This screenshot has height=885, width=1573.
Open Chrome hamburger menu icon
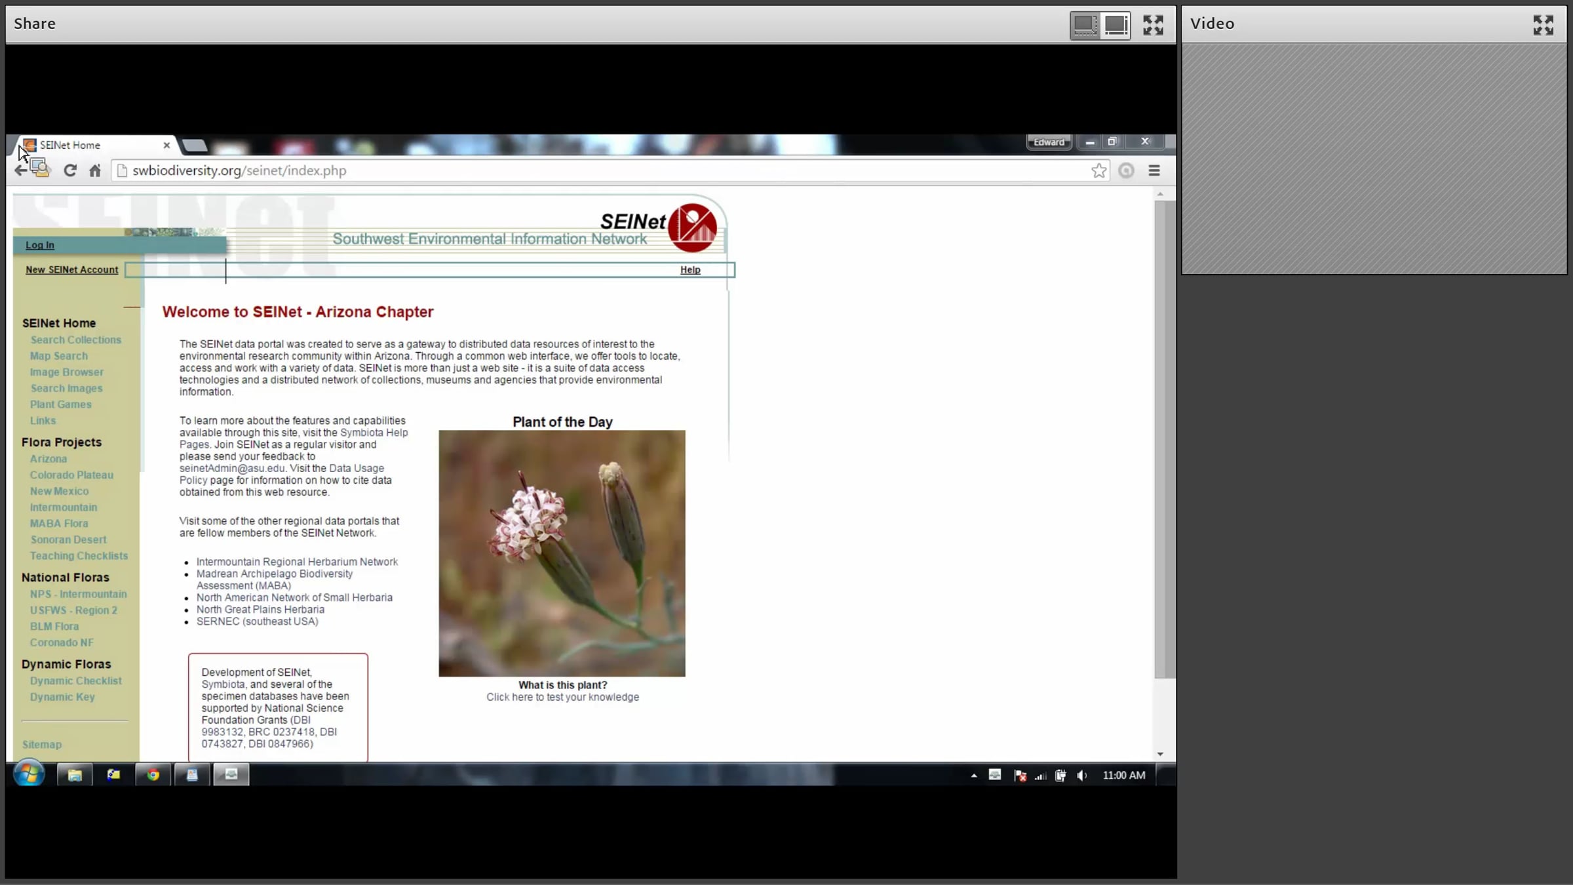[1154, 170]
